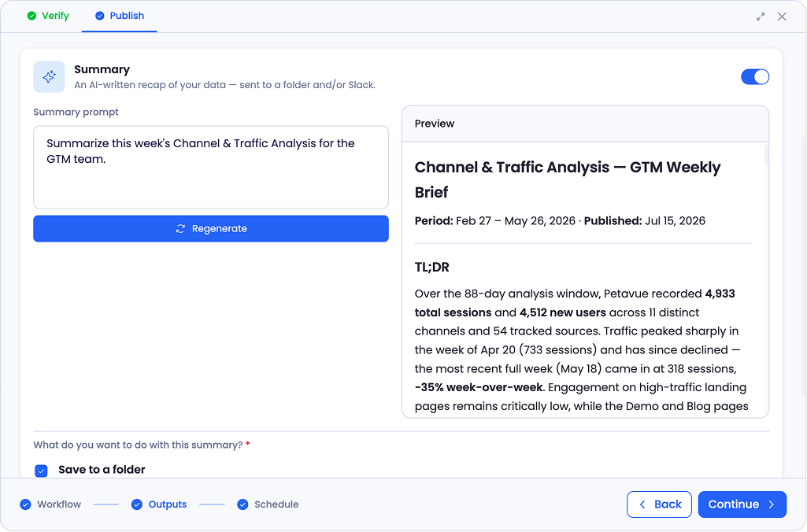Go to the Outputs step
The width and height of the screenshot is (807, 532).
[159, 504]
